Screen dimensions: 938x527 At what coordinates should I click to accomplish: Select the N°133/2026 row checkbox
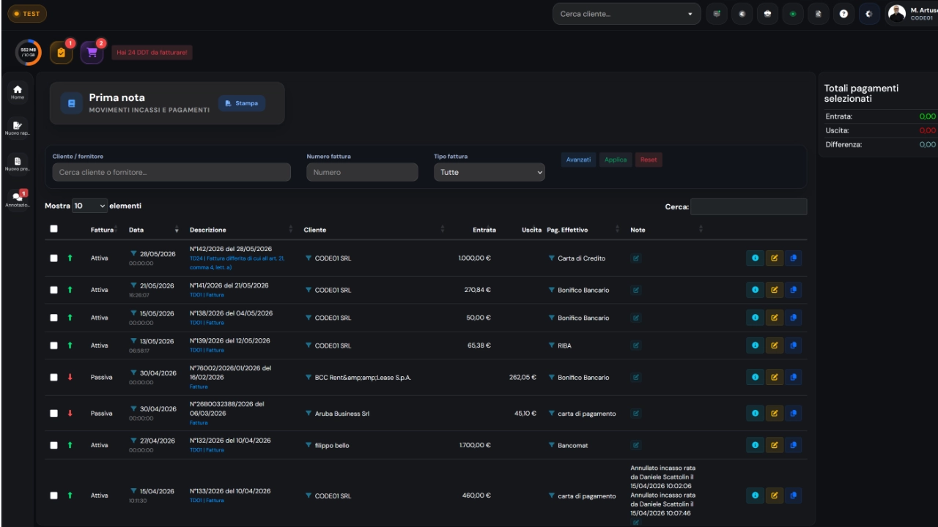(53, 496)
